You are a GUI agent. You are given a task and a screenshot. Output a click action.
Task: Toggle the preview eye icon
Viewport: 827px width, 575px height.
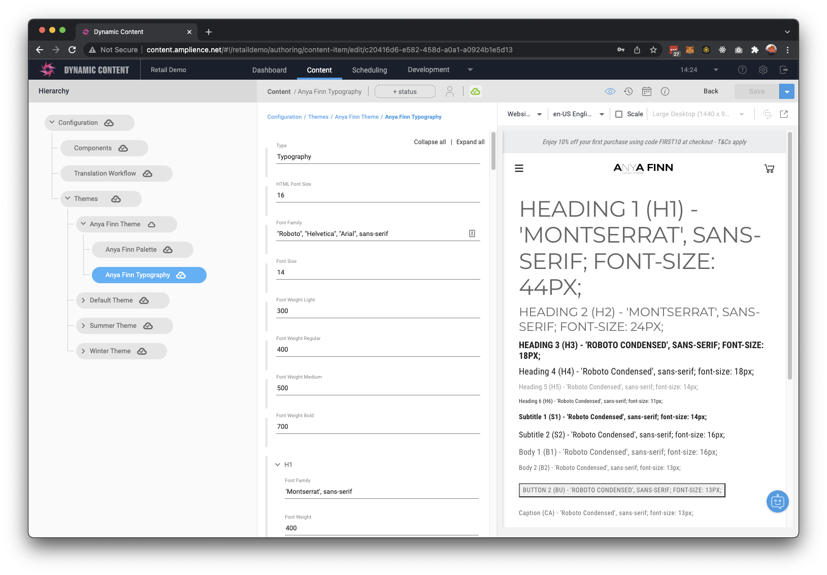tap(610, 91)
